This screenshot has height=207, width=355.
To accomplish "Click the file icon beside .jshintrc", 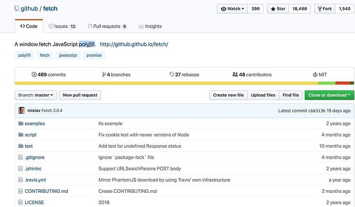I will (x=20, y=169).
